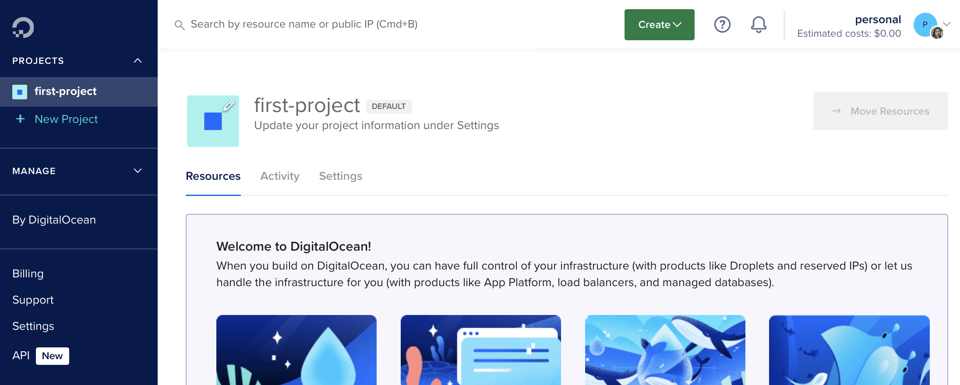Click the search magnifier icon

[x=179, y=25]
